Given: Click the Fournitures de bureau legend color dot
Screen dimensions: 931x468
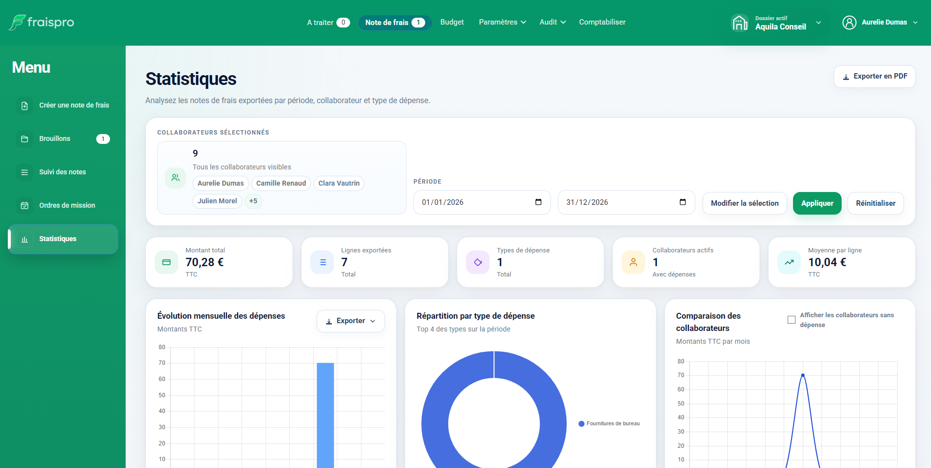Looking at the screenshot, I should point(581,424).
